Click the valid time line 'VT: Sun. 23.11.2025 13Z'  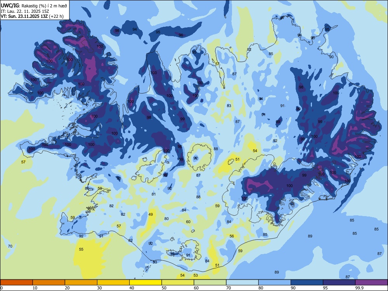(x=24, y=16)
